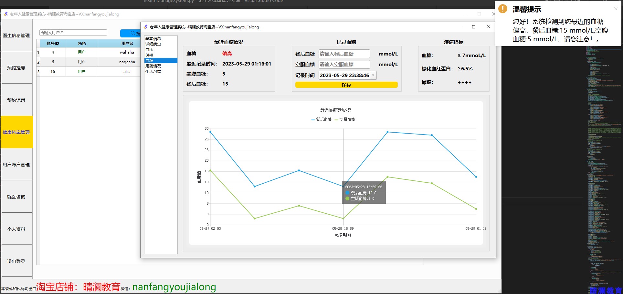This screenshot has height=294, width=623.
Task: Click the 最近记录时间 value 2023-05-29 01:16:01
Action: pos(247,64)
